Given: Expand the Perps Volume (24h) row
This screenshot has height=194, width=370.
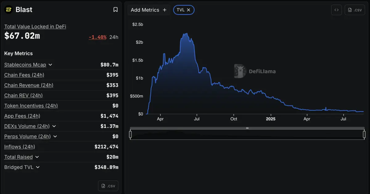Looking at the screenshot, I should point(55,137).
